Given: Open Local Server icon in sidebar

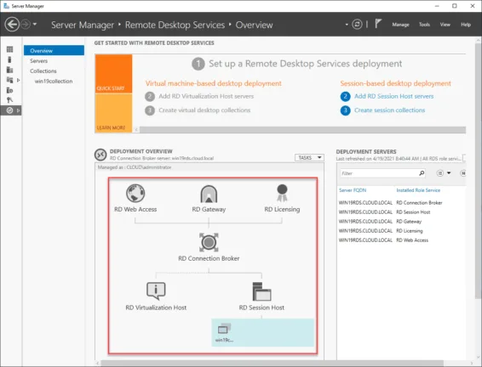Looking at the screenshot, I should click(10, 59).
